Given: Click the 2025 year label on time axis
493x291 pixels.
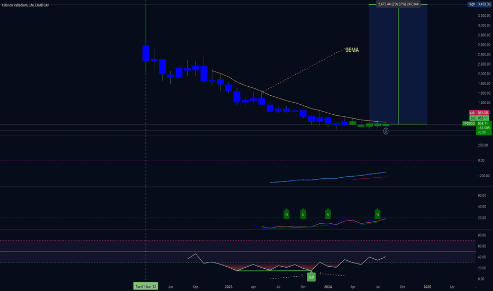Looking at the screenshot, I should [427, 287].
